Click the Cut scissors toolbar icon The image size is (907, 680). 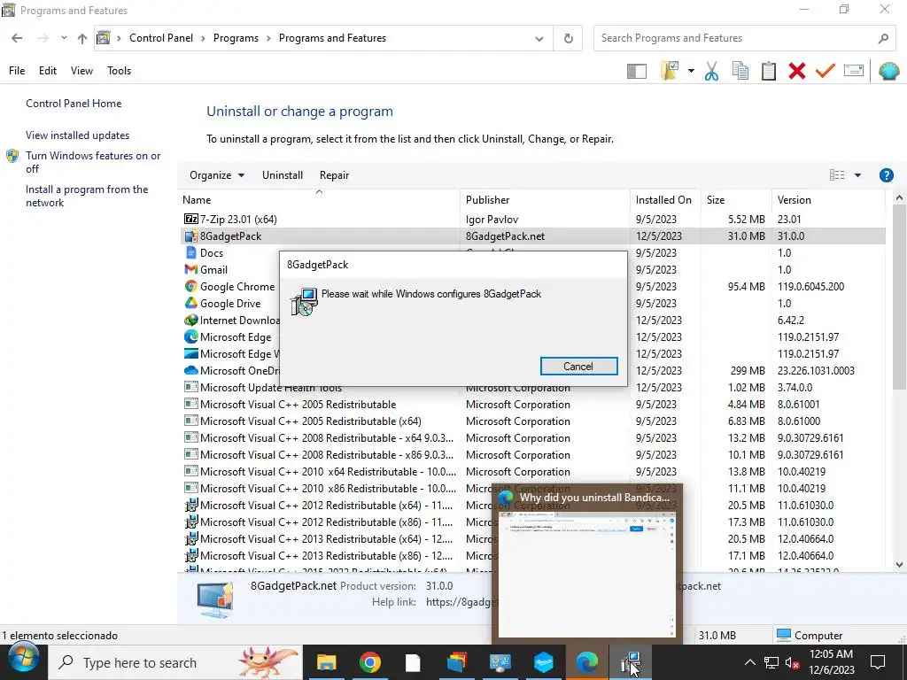point(711,71)
